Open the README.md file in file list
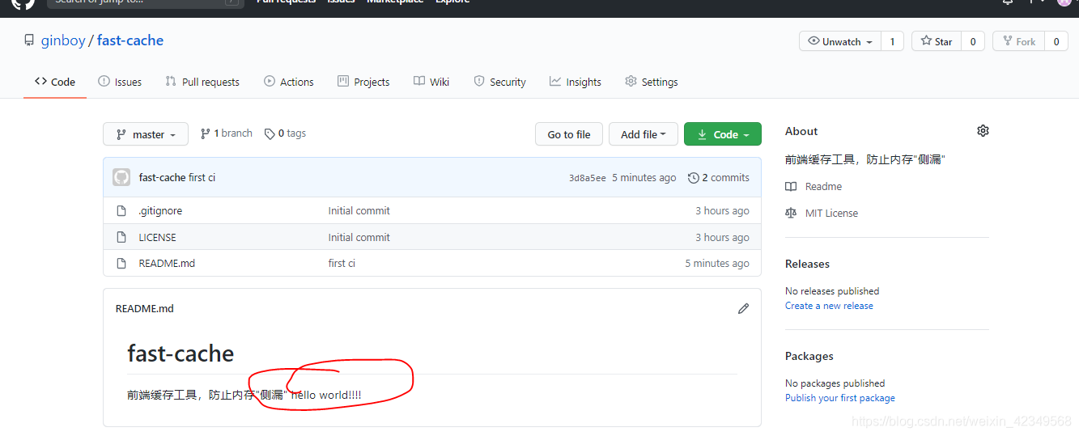This screenshot has height=436, width=1079. (x=167, y=263)
